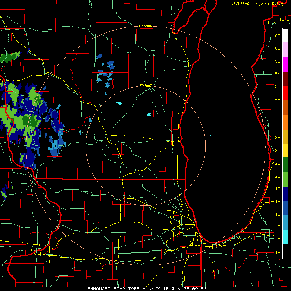
Task: Click the cyan legend band near 2
Action: pyautogui.click(x=286, y=237)
